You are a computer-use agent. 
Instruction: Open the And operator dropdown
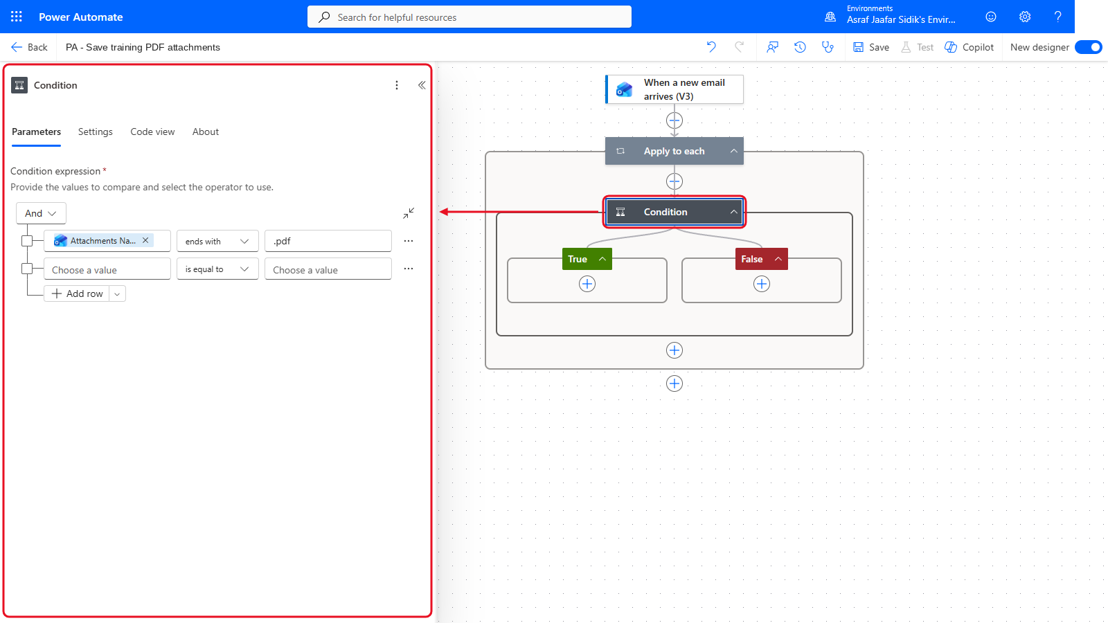pos(41,213)
